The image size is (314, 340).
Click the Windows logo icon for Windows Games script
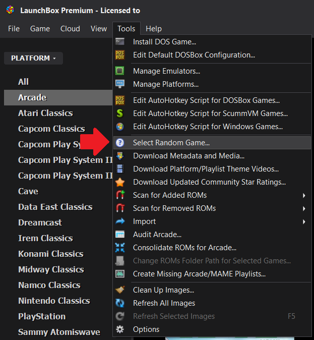(120, 127)
